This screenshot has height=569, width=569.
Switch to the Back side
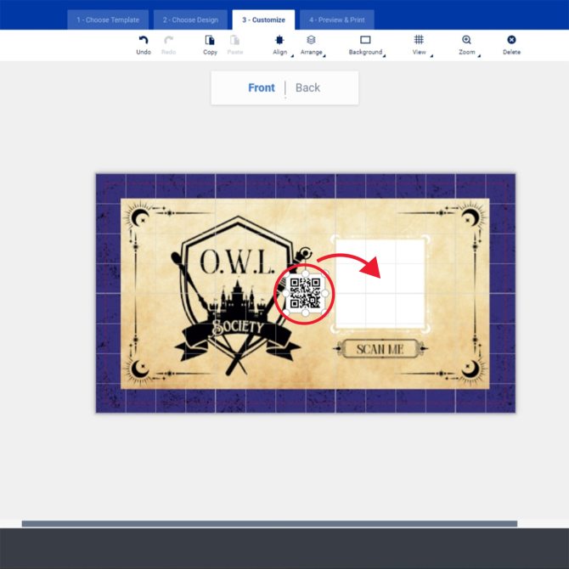[x=307, y=87]
